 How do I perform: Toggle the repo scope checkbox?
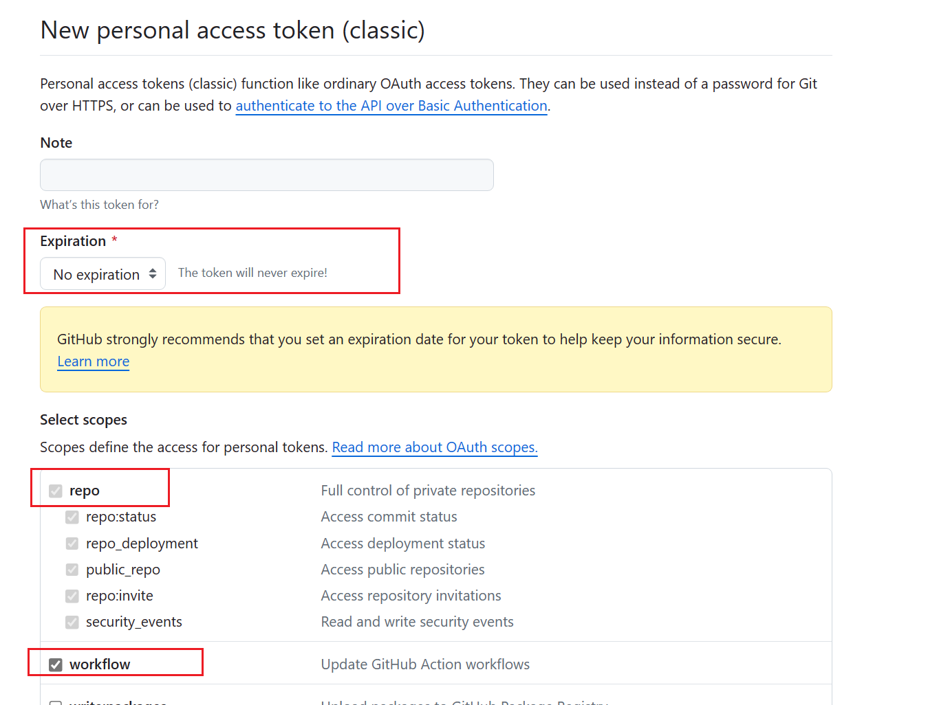pyautogui.click(x=56, y=491)
